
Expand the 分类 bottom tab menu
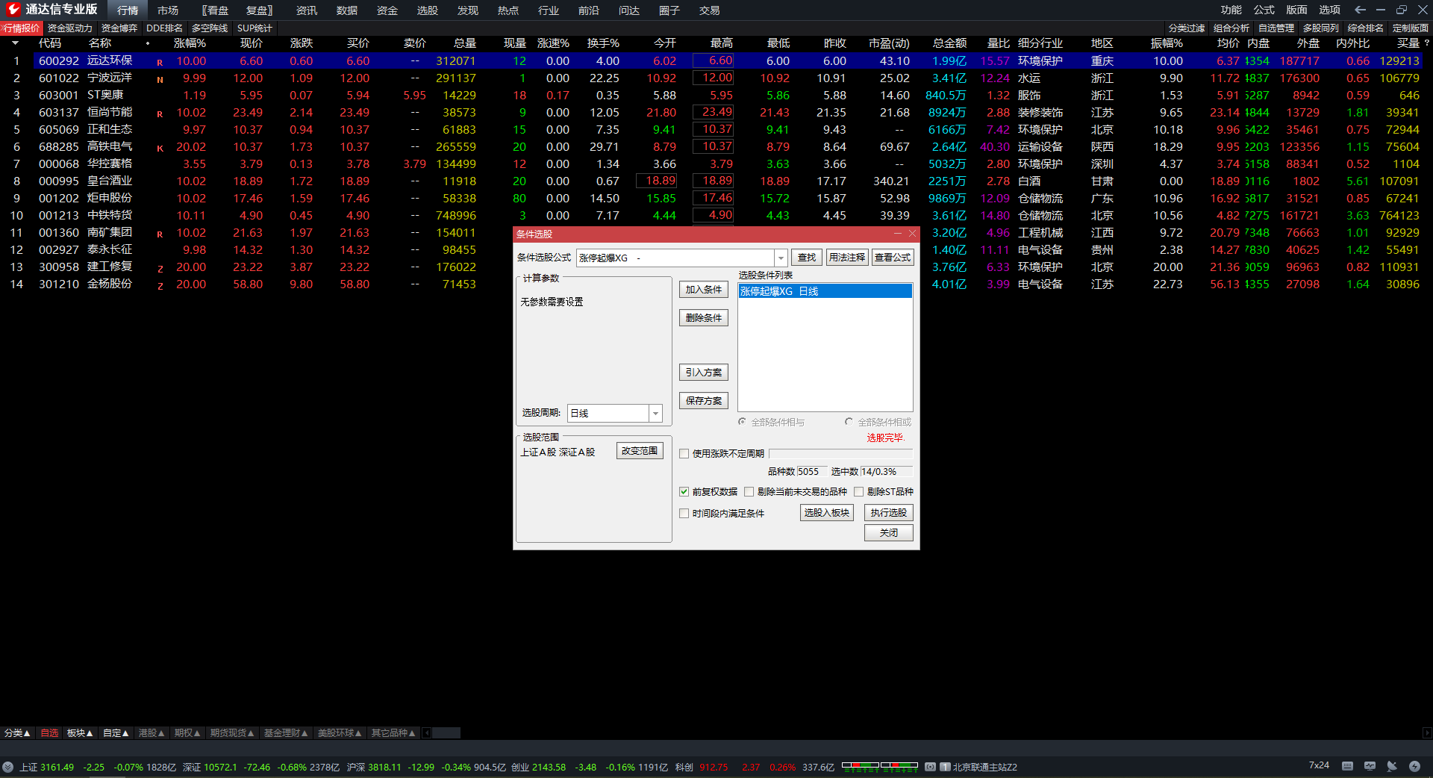click(x=17, y=733)
